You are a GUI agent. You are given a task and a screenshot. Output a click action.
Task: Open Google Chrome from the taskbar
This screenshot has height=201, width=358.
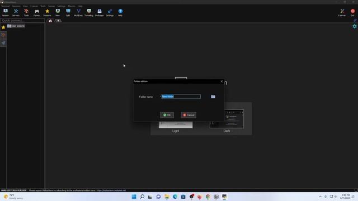(x=208, y=197)
